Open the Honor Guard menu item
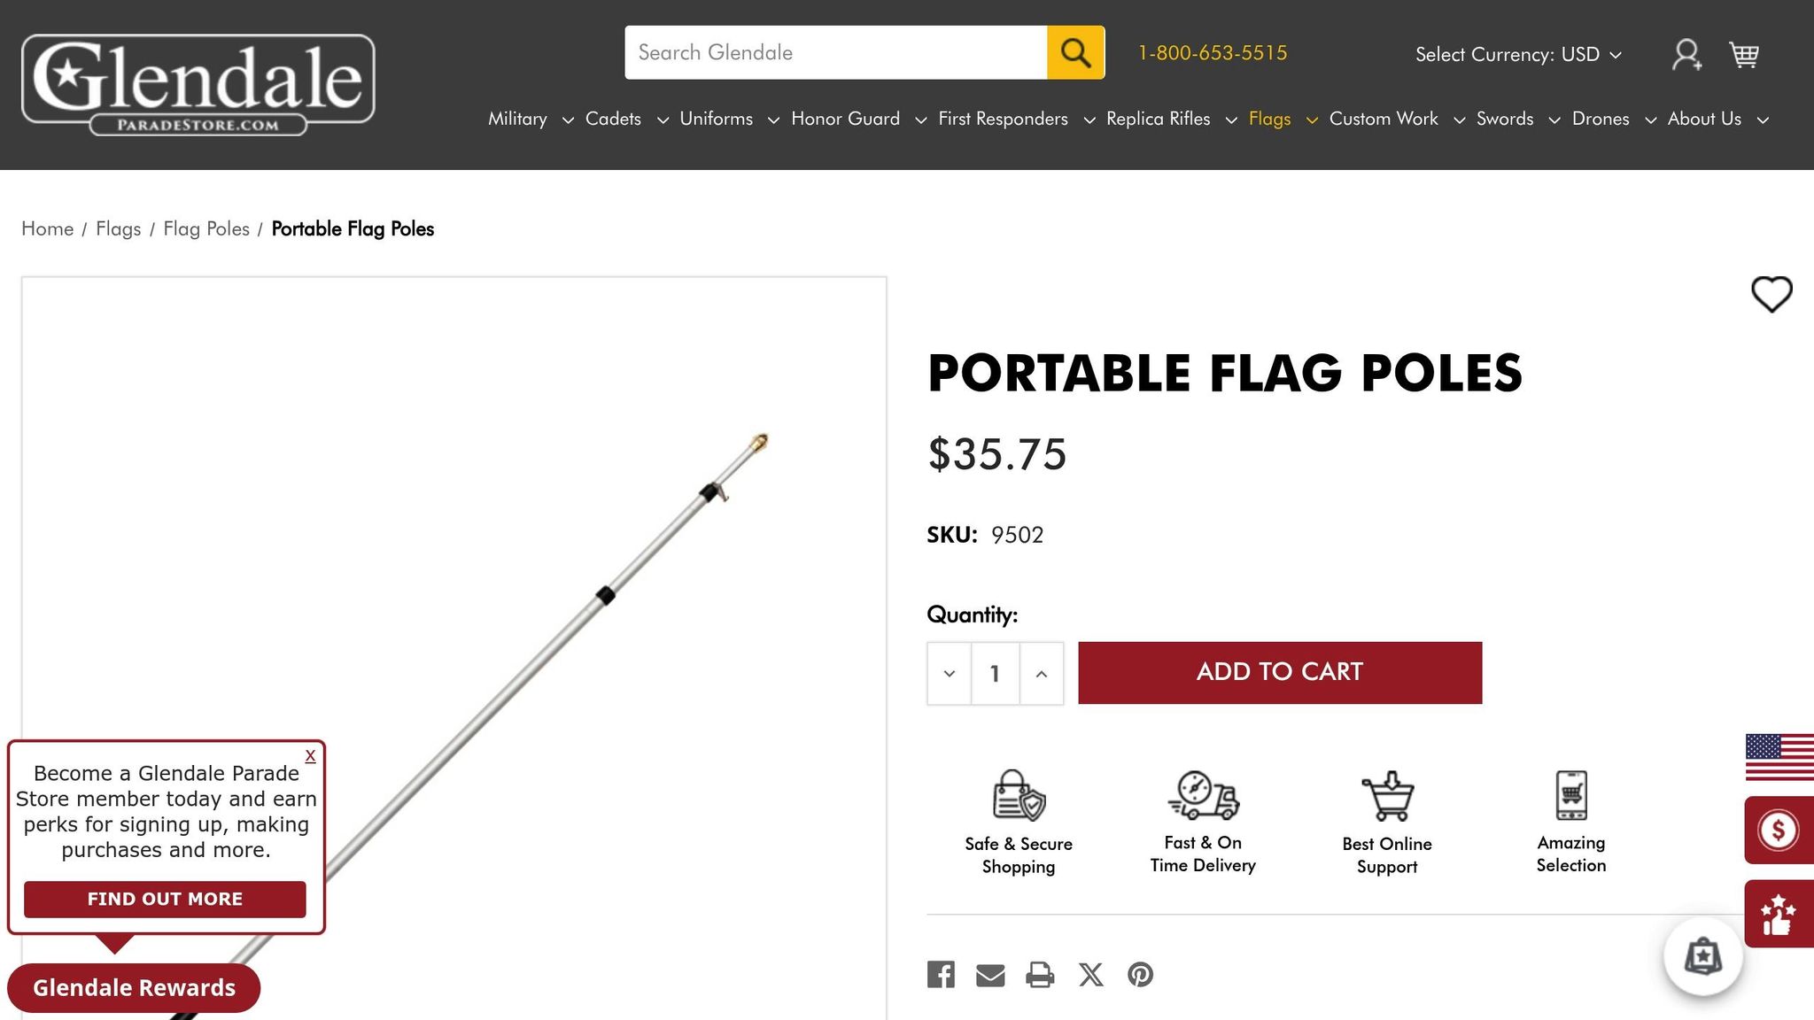Image resolution: width=1814 pixels, height=1020 pixels. [x=845, y=120]
